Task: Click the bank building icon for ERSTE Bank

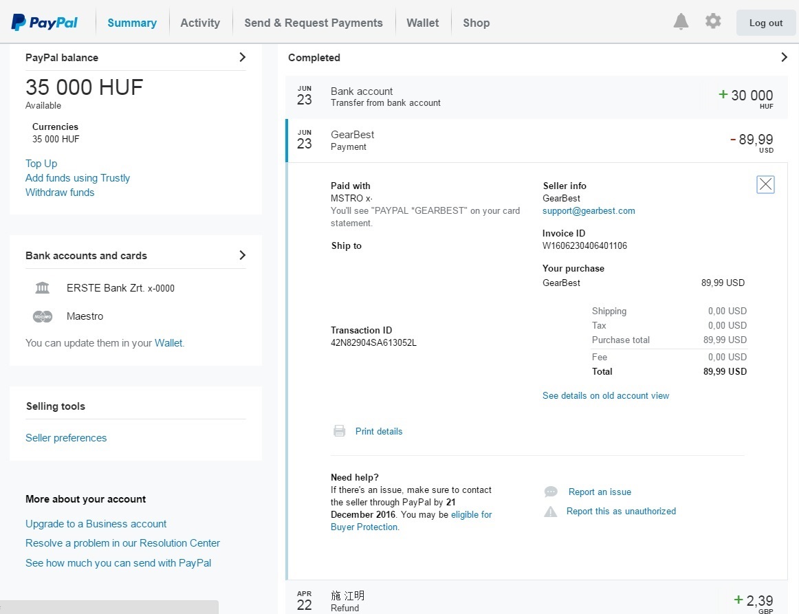Action: (43, 288)
